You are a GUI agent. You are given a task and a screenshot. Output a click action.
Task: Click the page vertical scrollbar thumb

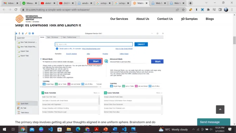(234, 40)
